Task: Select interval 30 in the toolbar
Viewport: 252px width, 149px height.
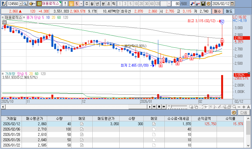Action: click(146, 4)
